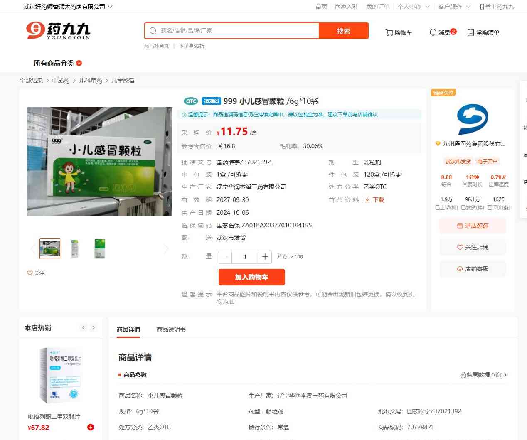Click next arrow in 本店热销 carousel

pyautogui.click(x=94, y=328)
